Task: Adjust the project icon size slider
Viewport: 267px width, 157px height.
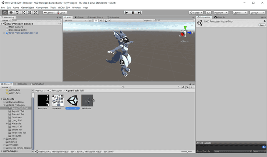Action: pyautogui.click(x=186, y=152)
